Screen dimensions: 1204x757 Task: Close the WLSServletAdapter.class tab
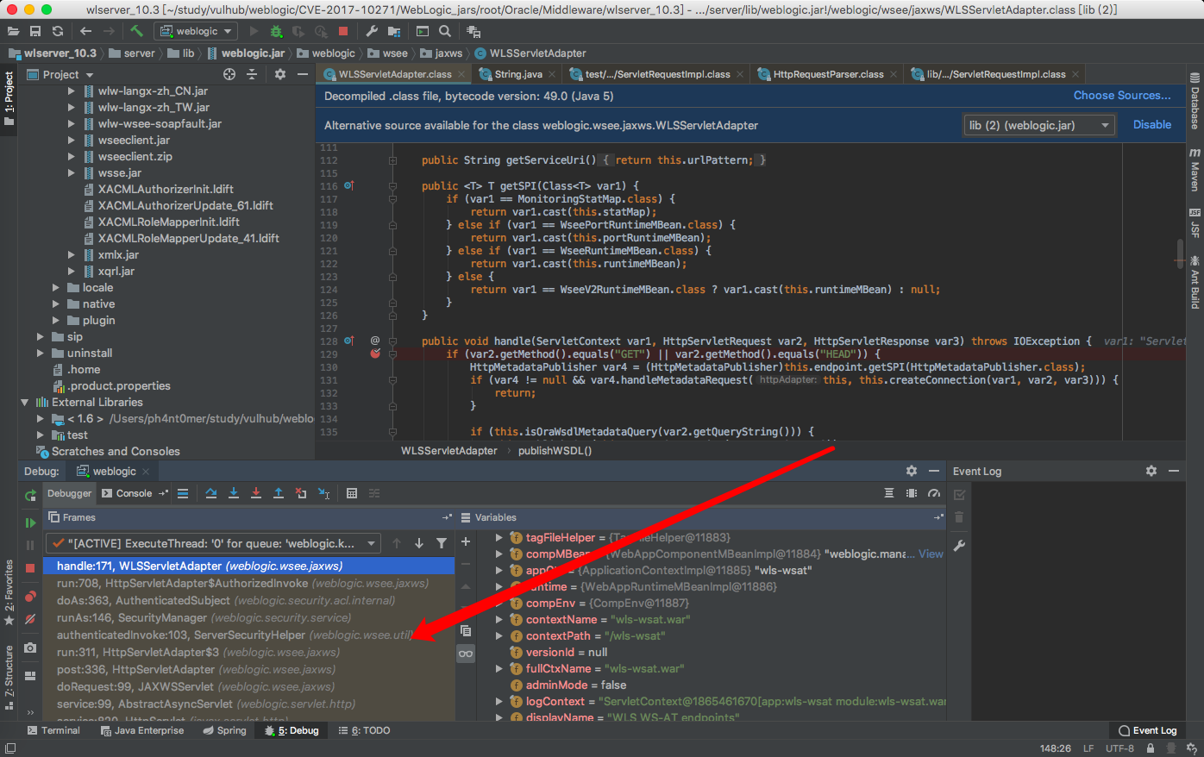pos(462,74)
